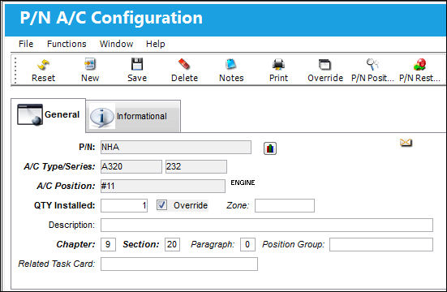This screenshot has width=447, height=292.
Task: Click the Chapter field showing 9
Action: [x=109, y=244]
